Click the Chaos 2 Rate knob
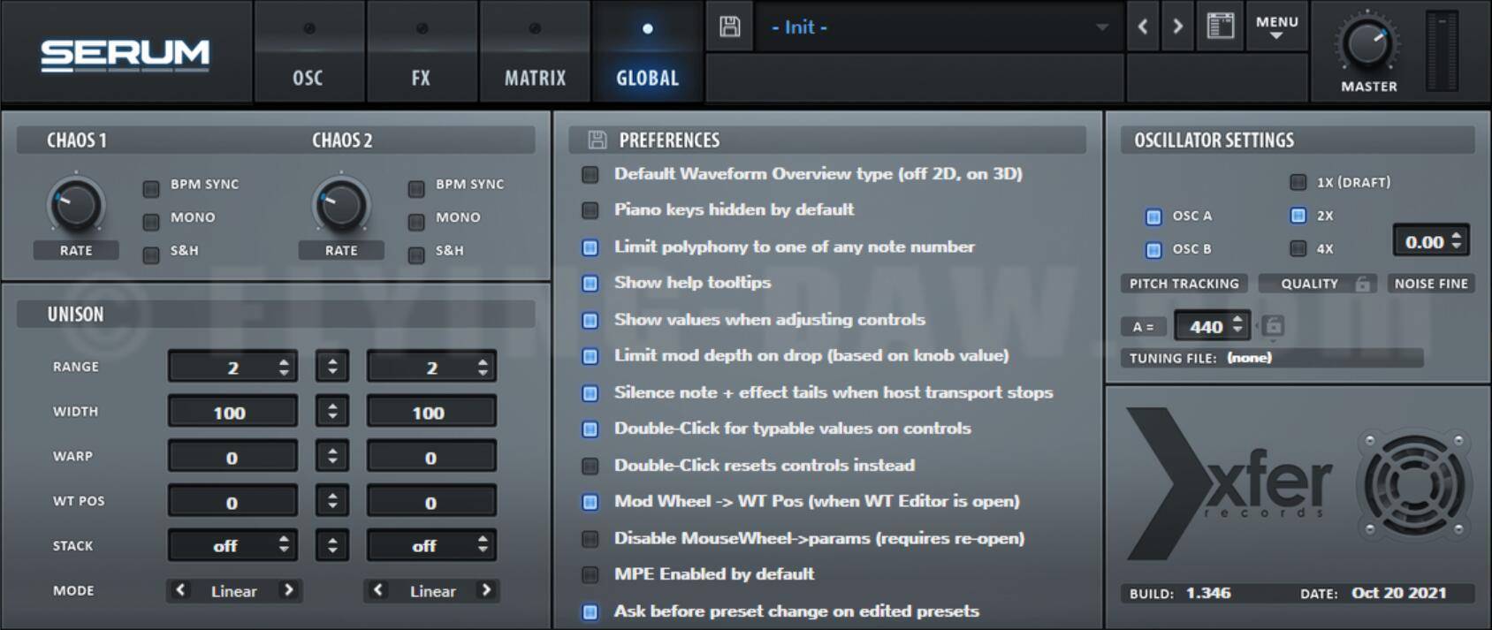The image size is (1492, 630). point(341,205)
